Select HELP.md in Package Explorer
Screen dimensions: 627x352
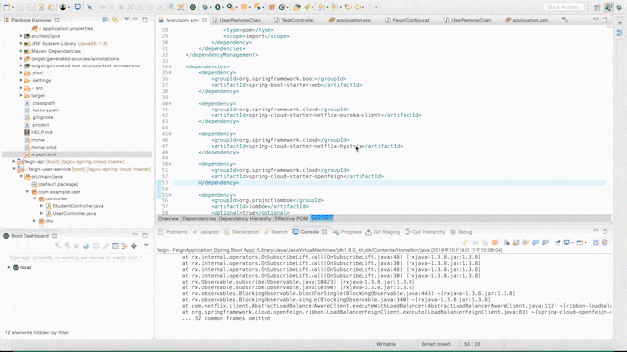click(x=42, y=132)
